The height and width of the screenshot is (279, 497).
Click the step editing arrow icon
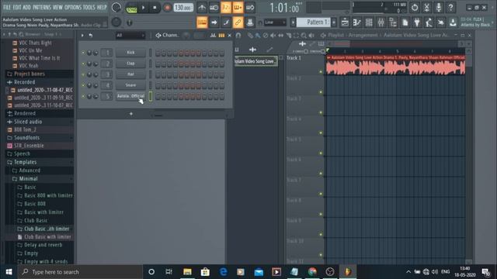pos(214,22)
